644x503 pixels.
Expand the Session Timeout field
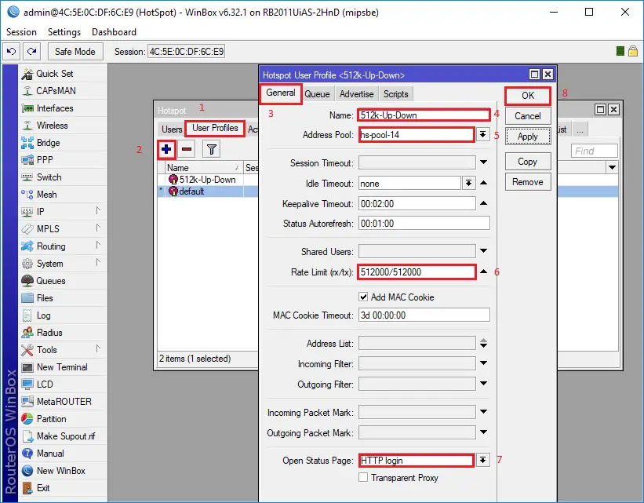[x=484, y=162]
